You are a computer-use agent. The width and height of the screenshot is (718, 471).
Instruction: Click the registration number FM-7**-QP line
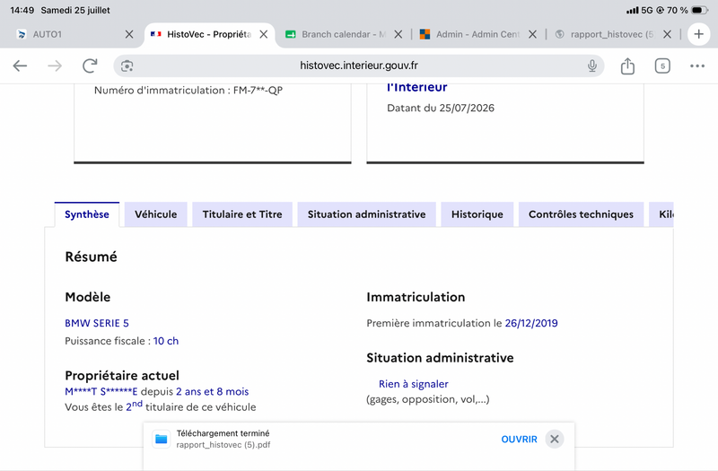click(x=188, y=91)
